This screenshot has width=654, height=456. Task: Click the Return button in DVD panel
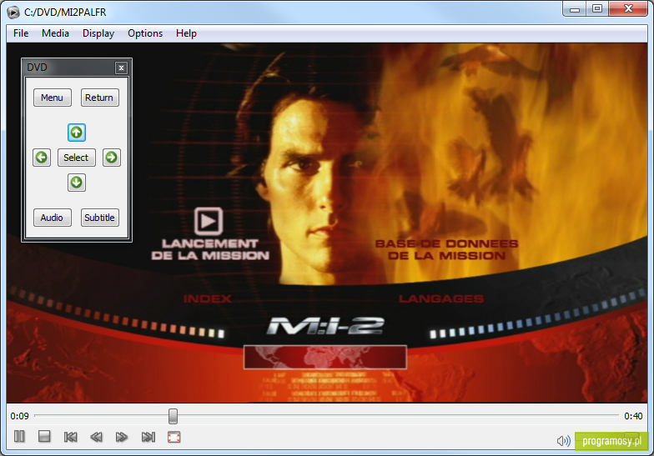click(100, 98)
